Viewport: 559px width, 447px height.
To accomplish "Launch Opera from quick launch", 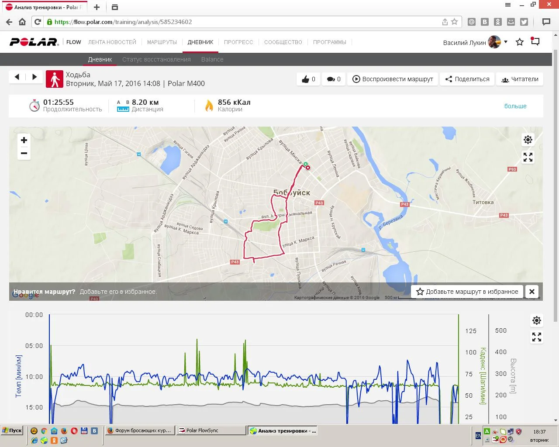I will coord(74,430).
